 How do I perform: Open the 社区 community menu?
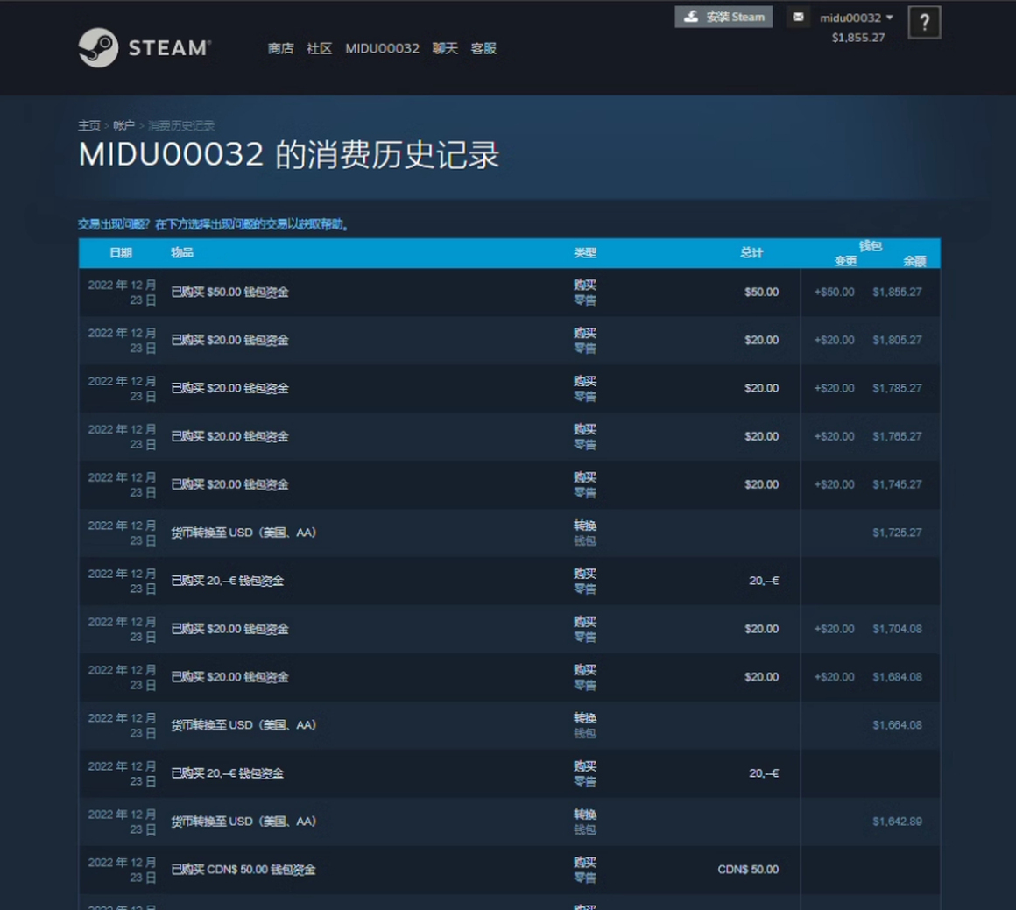point(319,48)
